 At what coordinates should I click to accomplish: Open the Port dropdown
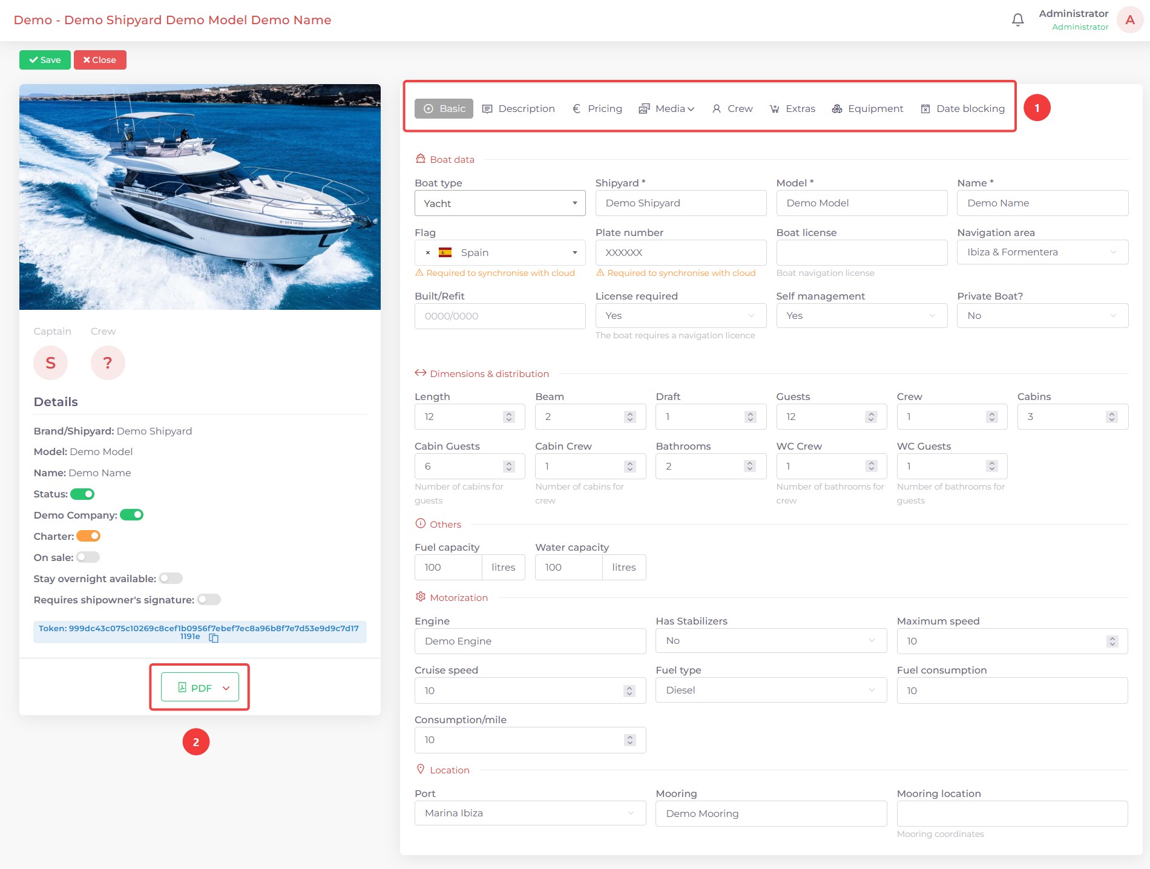click(x=530, y=813)
